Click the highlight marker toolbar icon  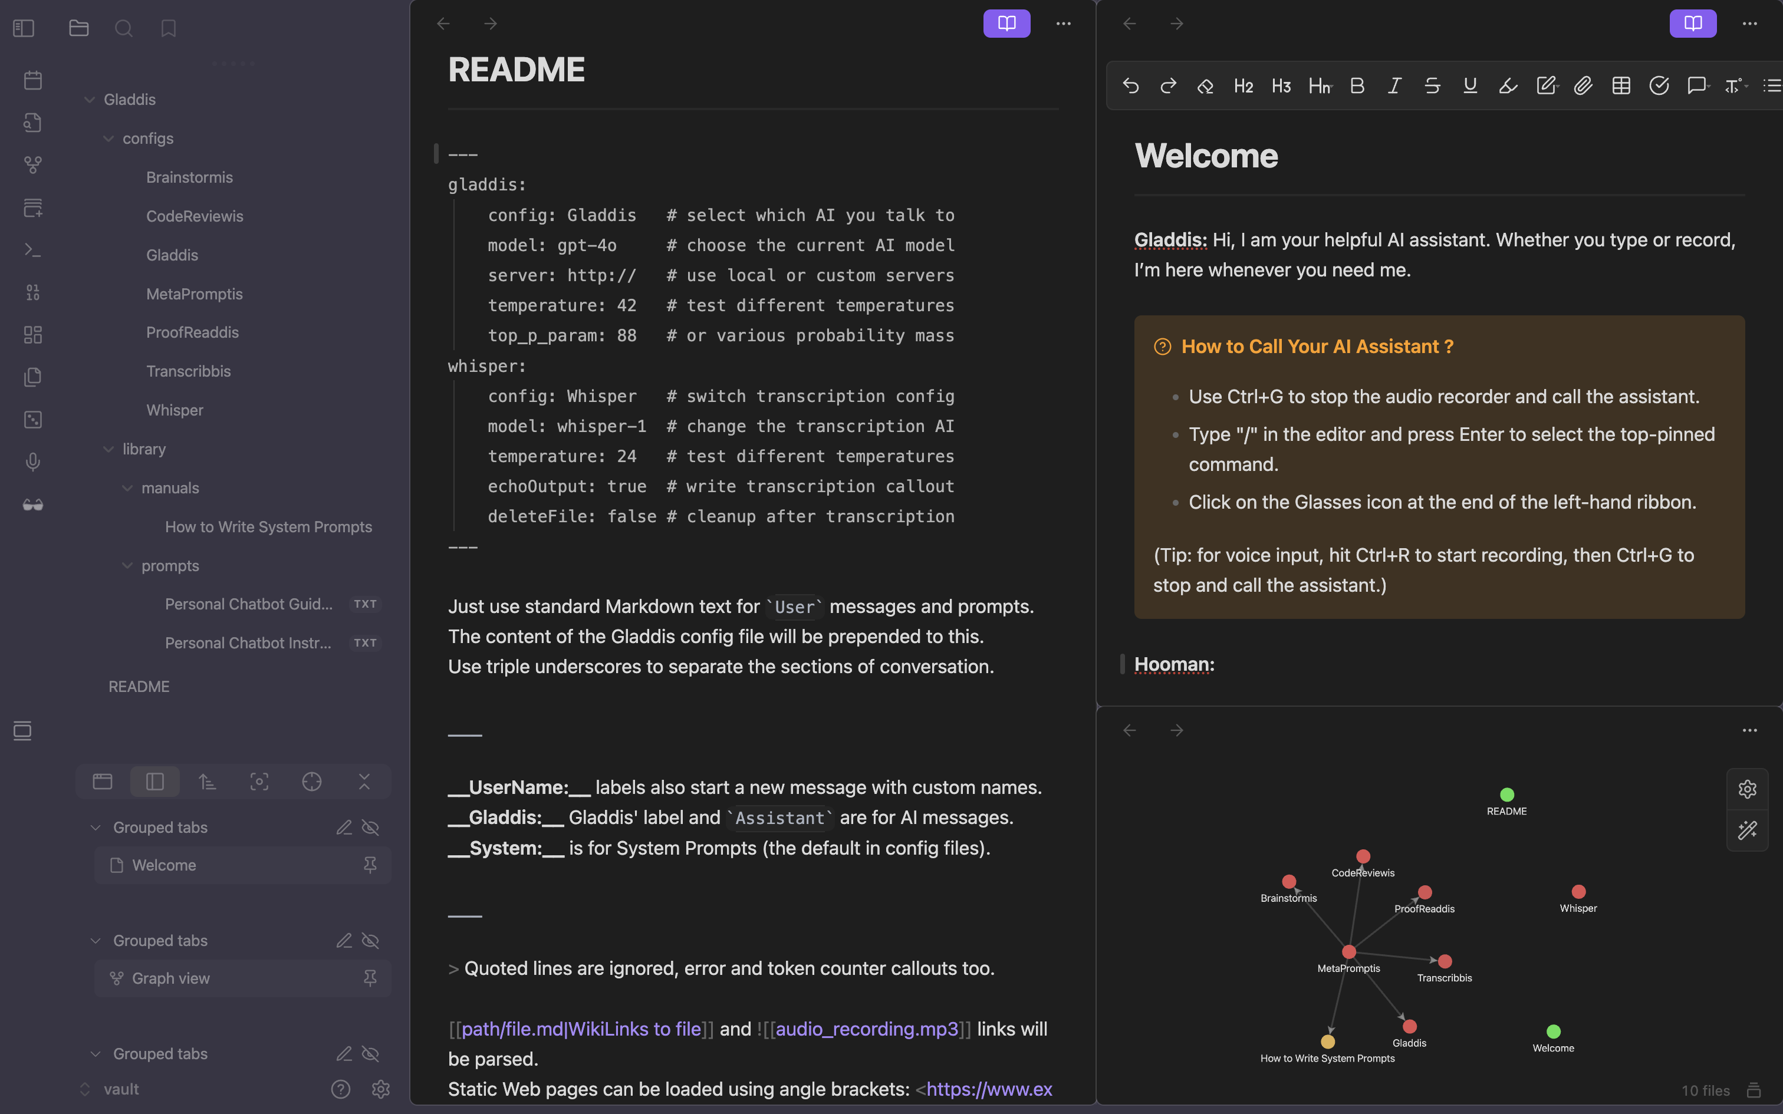(x=1508, y=86)
